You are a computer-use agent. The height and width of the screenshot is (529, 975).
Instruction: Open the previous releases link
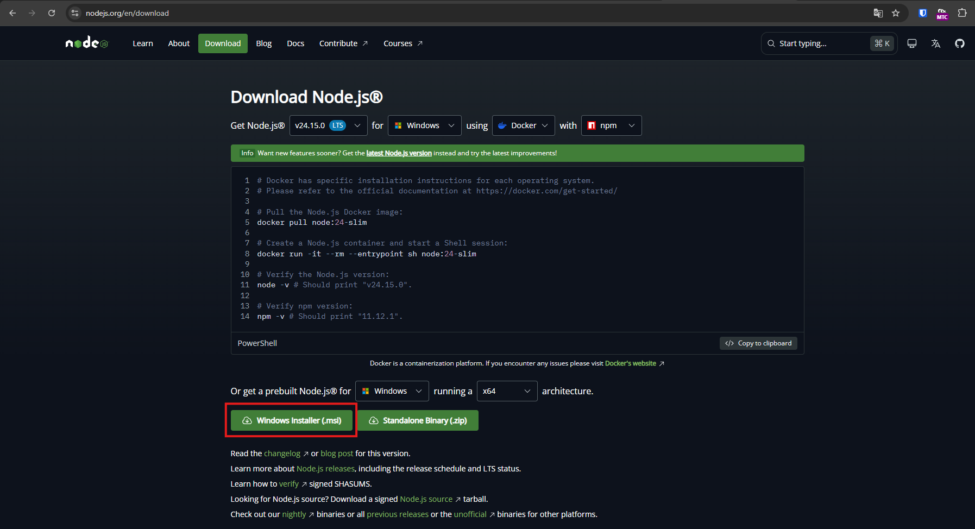(x=398, y=514)
